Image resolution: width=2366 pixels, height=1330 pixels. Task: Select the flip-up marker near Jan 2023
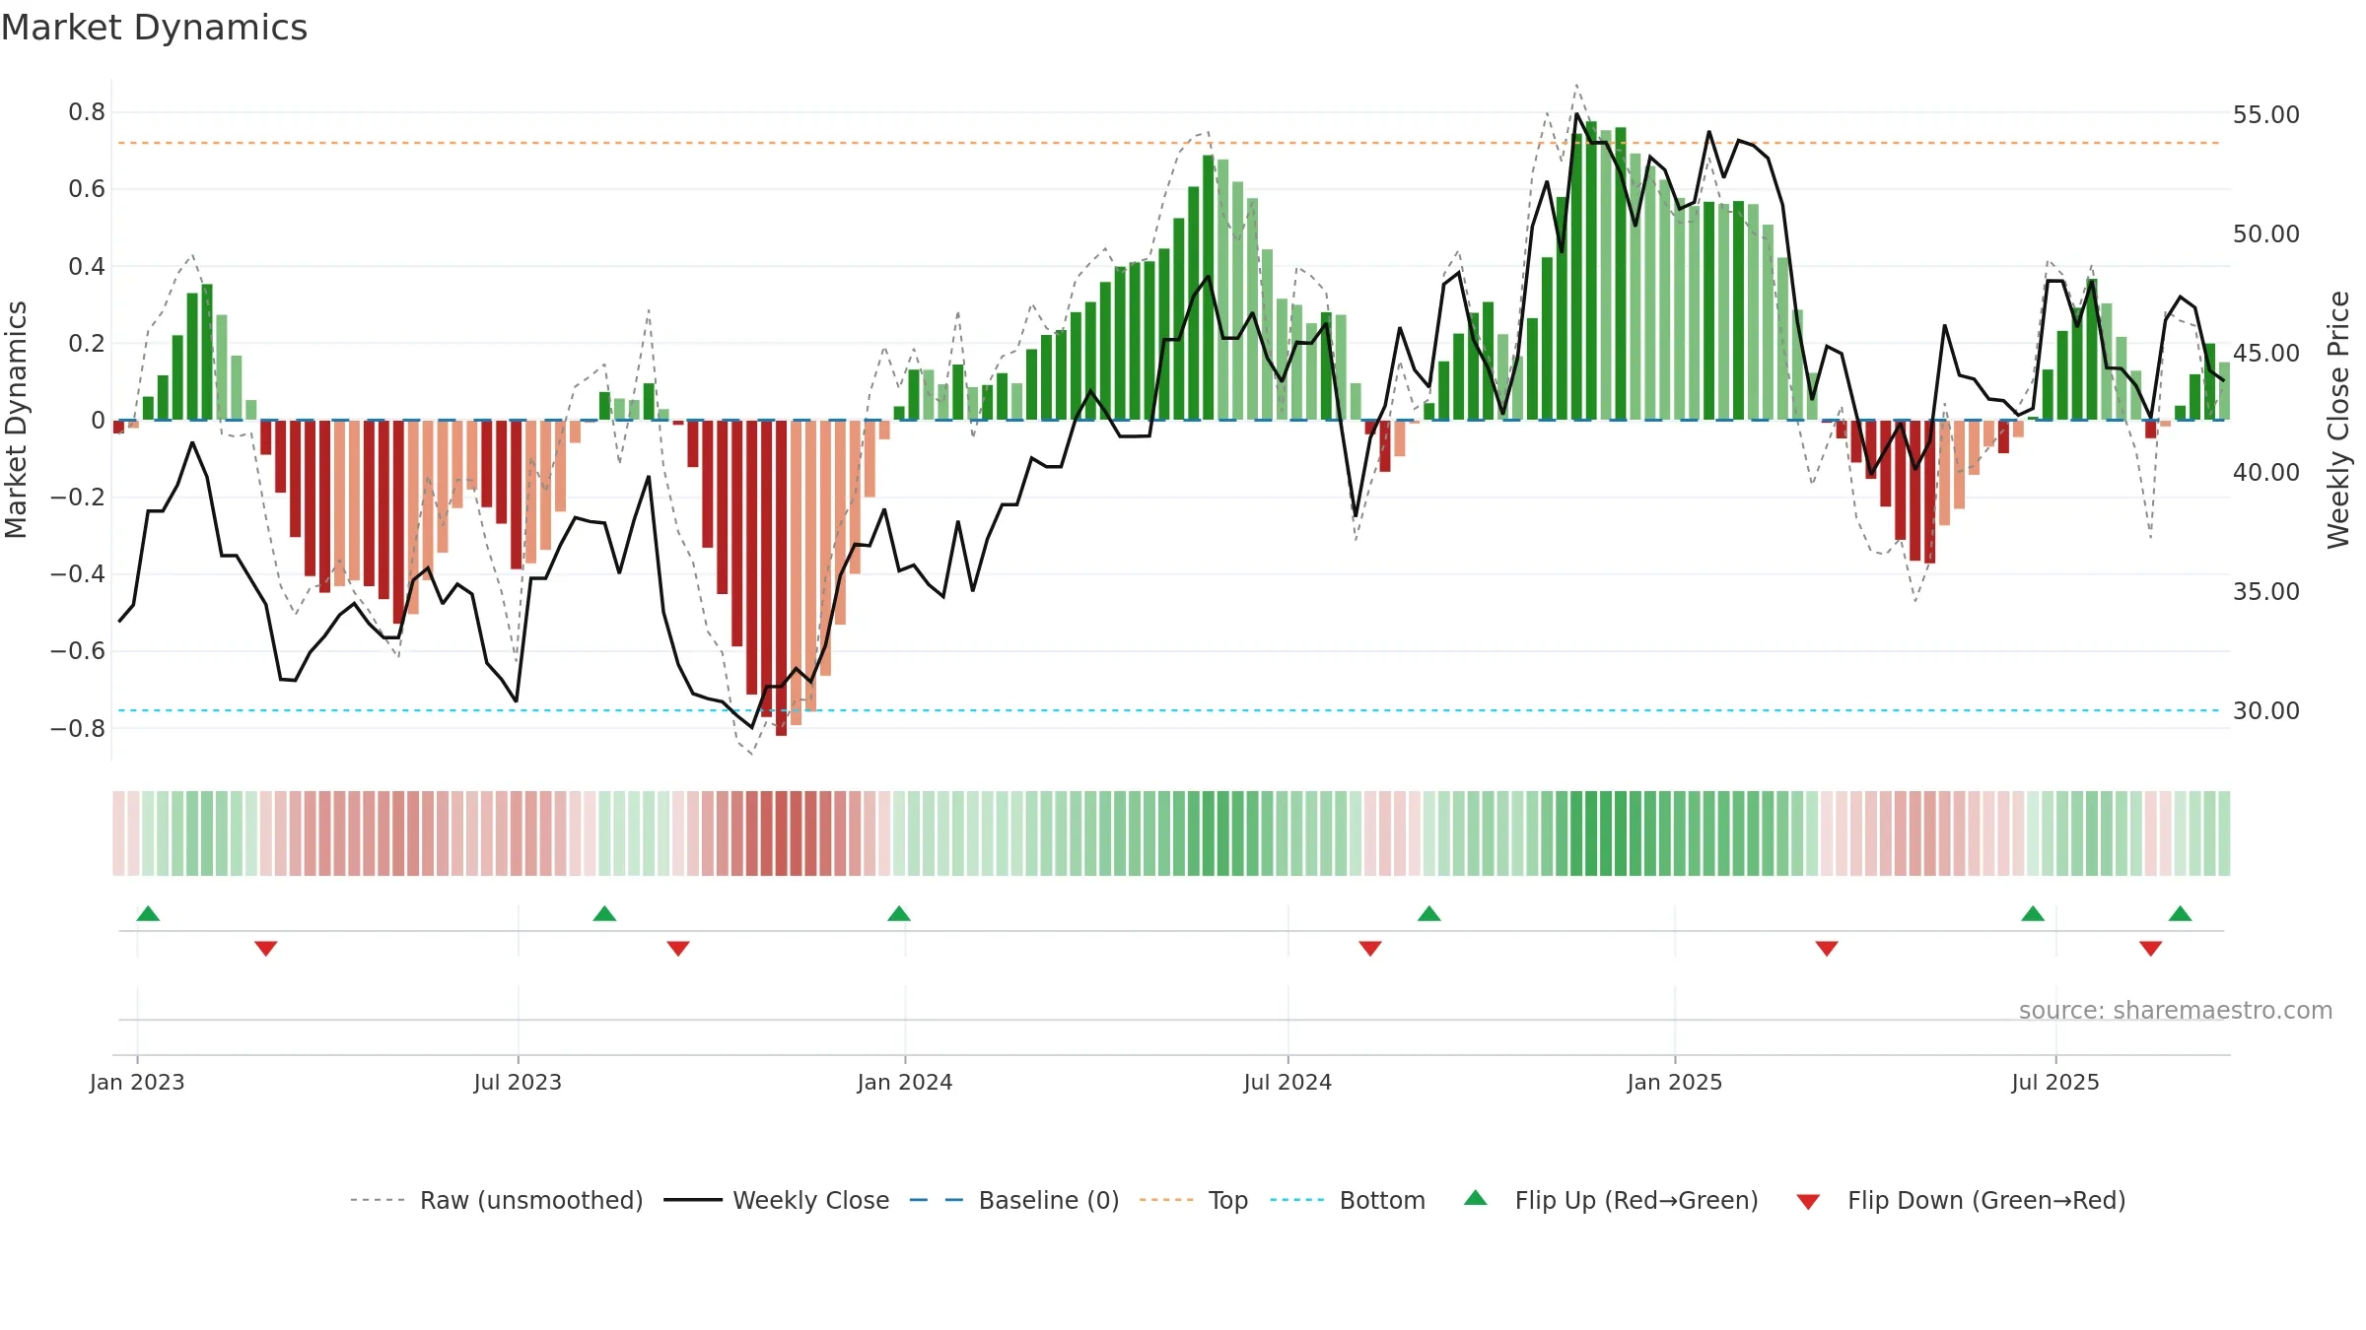point(148,913)
